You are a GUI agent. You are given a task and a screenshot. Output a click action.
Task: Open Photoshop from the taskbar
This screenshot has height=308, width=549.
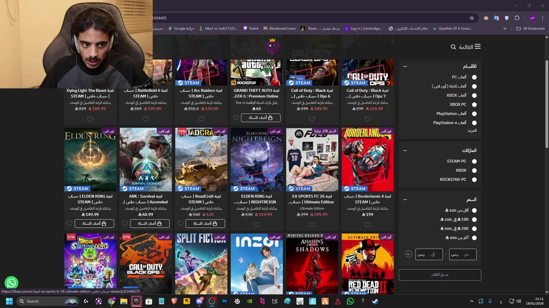tap(224, 301)
